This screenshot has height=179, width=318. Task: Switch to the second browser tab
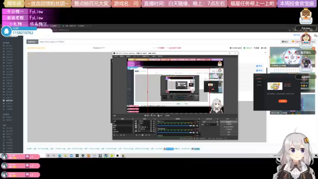[x=75, y=26]
